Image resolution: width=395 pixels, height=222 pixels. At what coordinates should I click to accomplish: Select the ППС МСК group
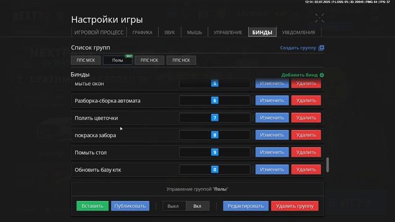pos(86,60)
